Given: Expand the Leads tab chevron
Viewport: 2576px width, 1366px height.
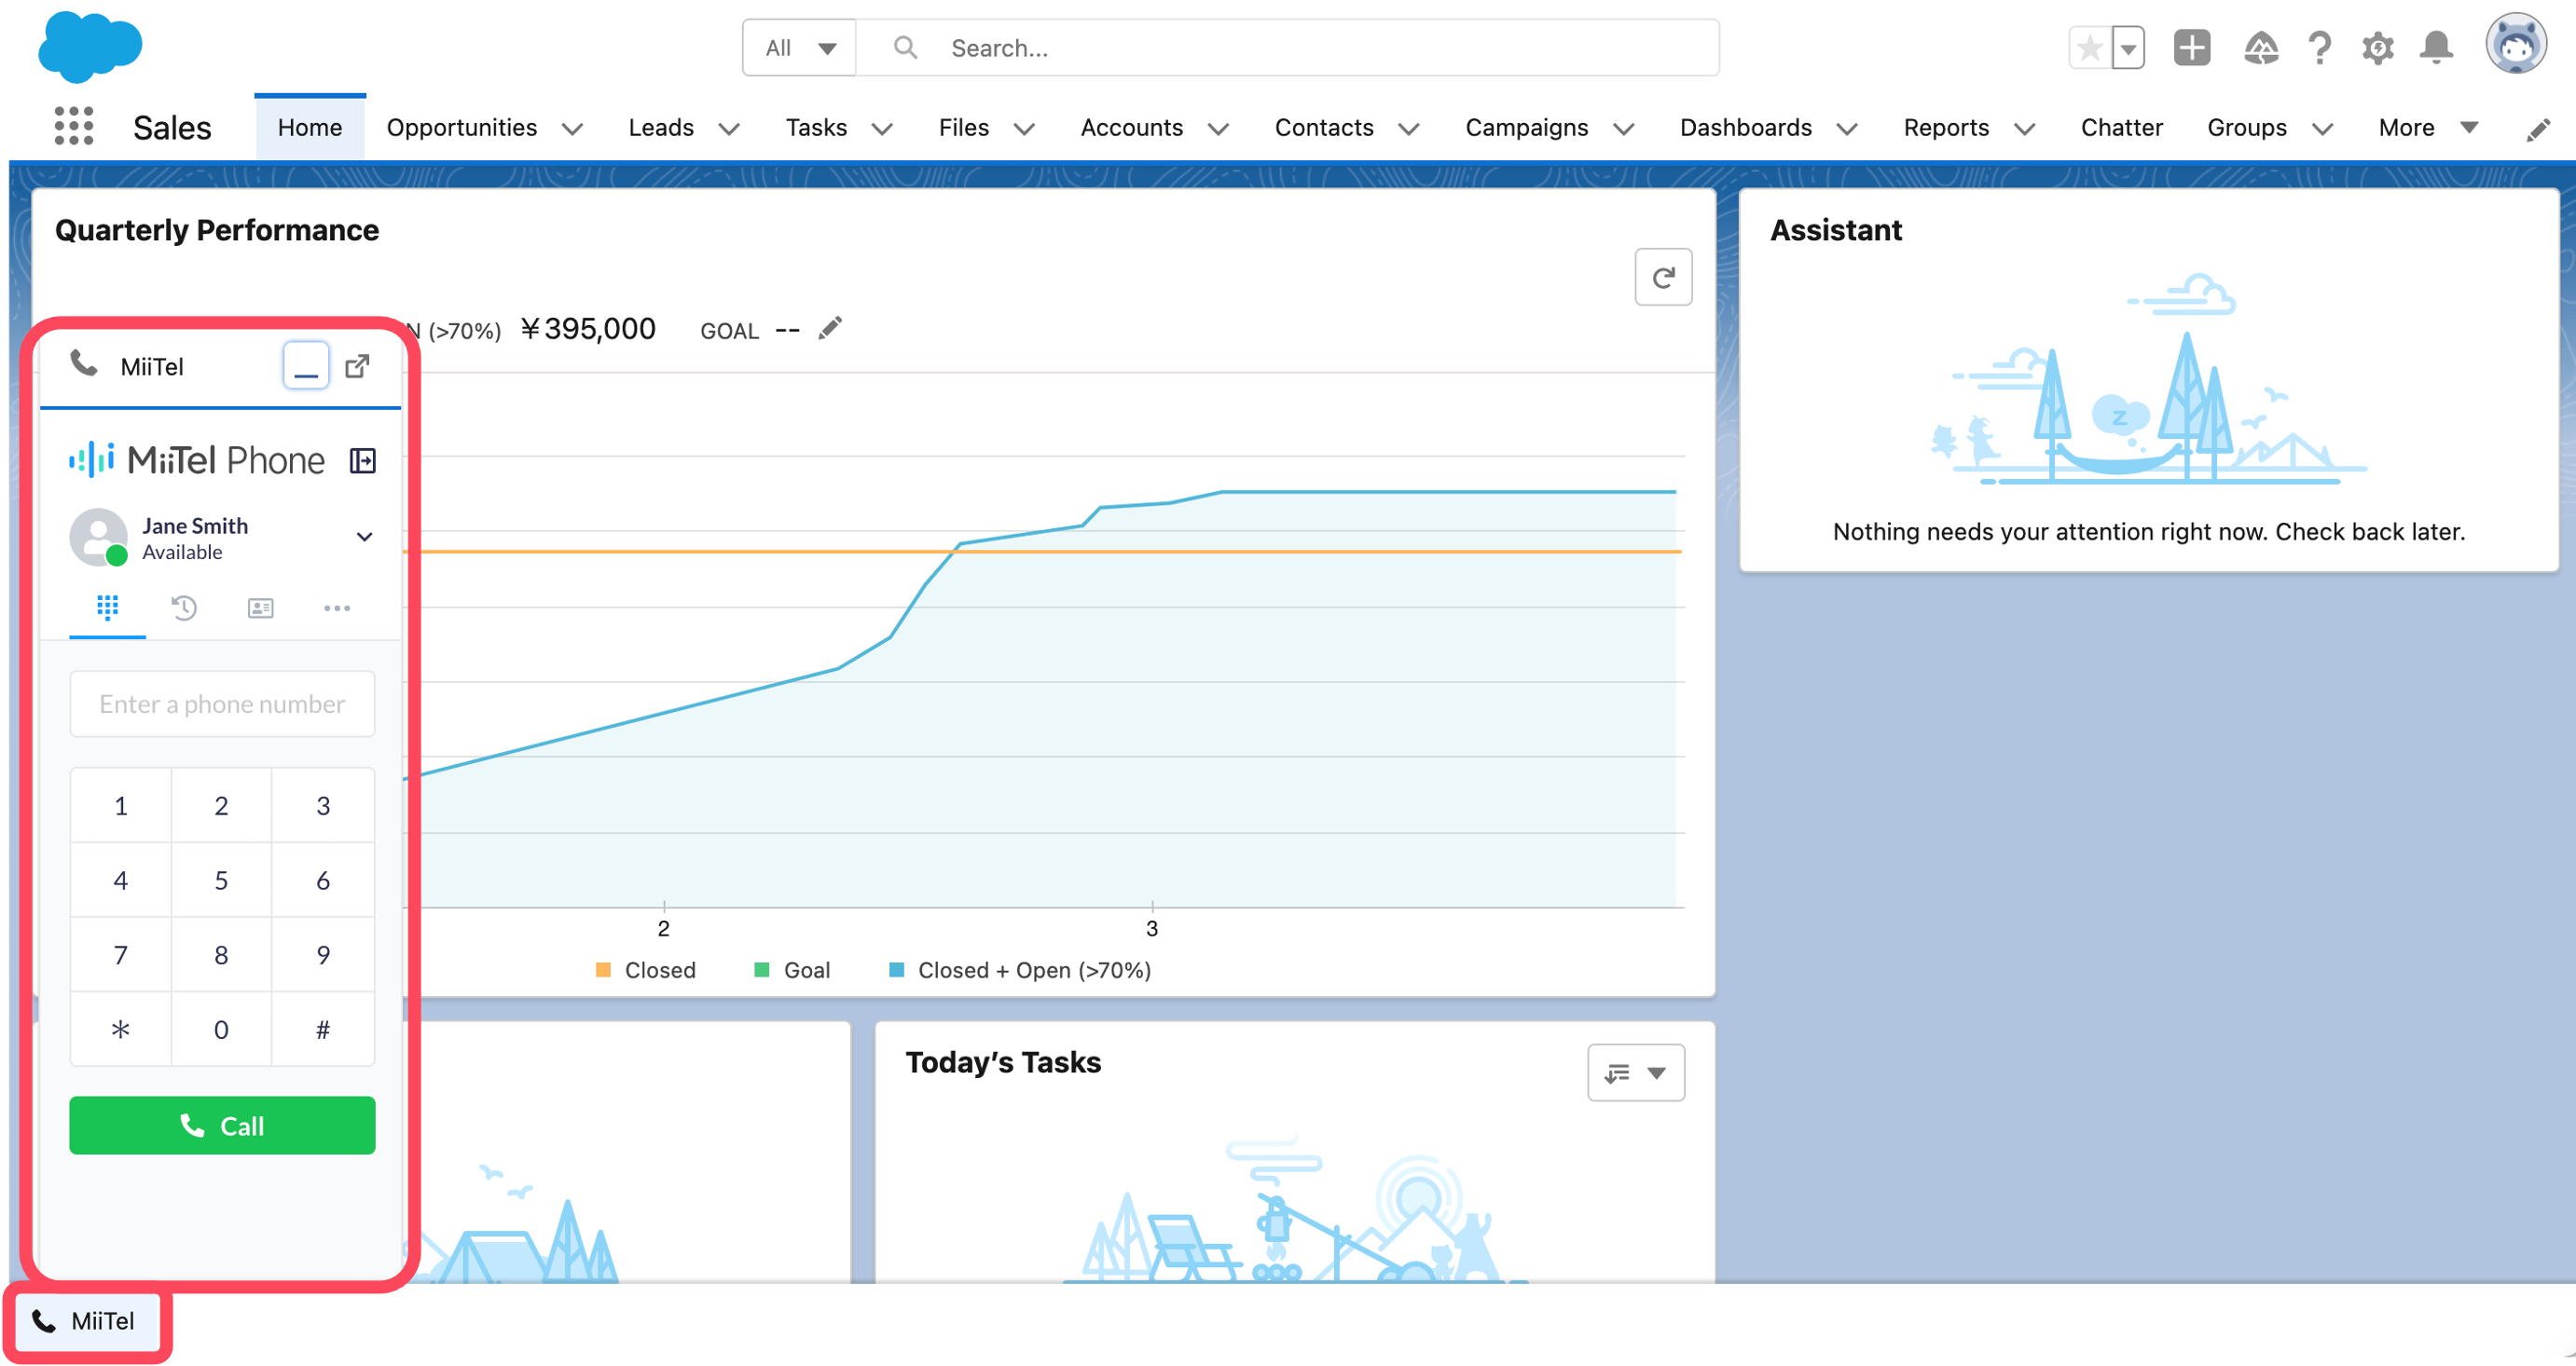Looking at the screenshot, I should [729, 129].
